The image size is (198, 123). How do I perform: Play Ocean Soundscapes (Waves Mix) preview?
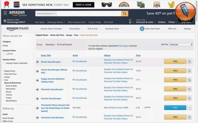click(37, 71)
